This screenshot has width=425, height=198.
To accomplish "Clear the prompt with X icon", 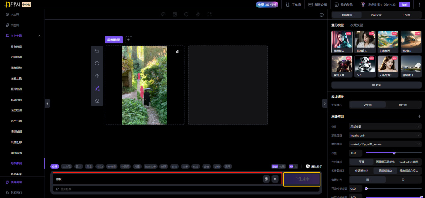I will 275,179.
